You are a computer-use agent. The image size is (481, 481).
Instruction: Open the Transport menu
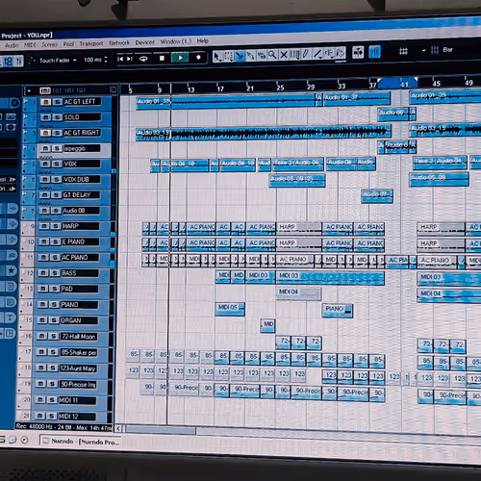(91, 43)
